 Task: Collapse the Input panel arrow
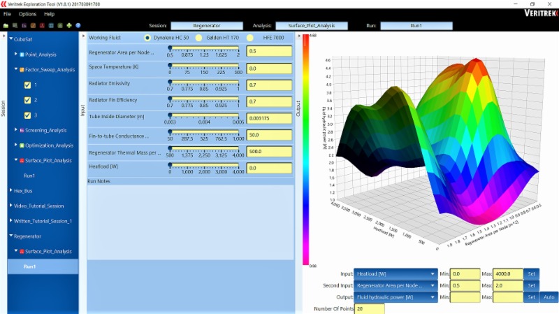coord(83,36)
